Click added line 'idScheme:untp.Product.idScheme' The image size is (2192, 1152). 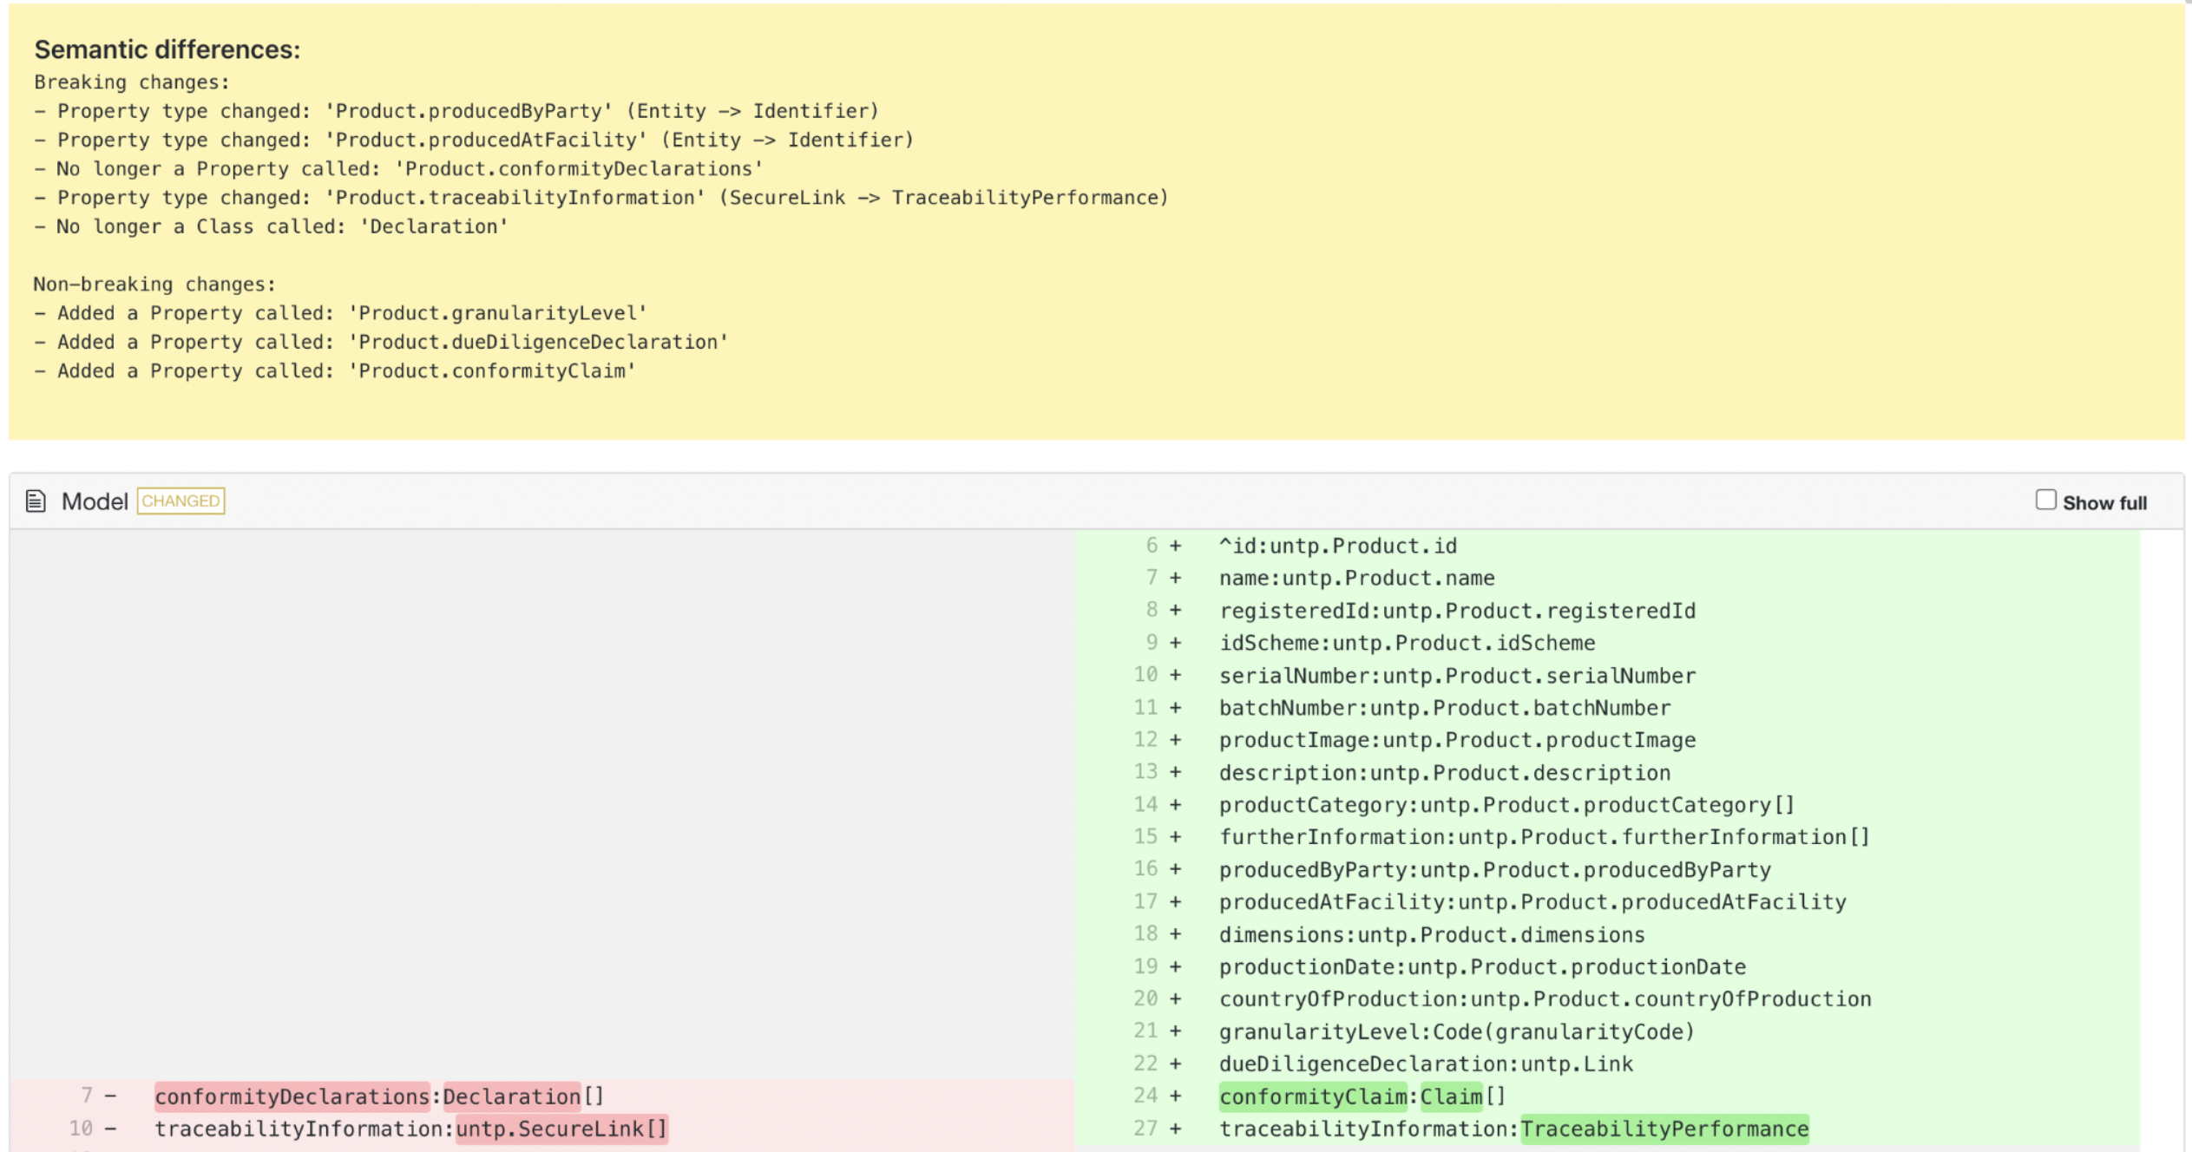1407,643
